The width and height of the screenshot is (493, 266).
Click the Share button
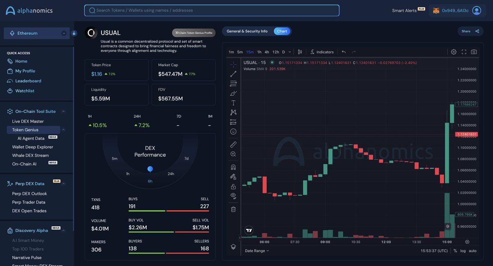[470, 31]
